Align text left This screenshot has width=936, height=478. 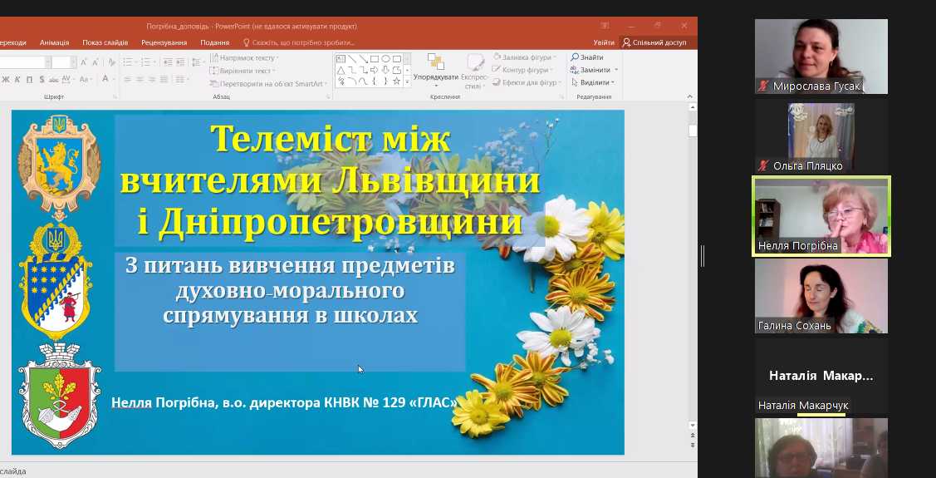(128, 79)
